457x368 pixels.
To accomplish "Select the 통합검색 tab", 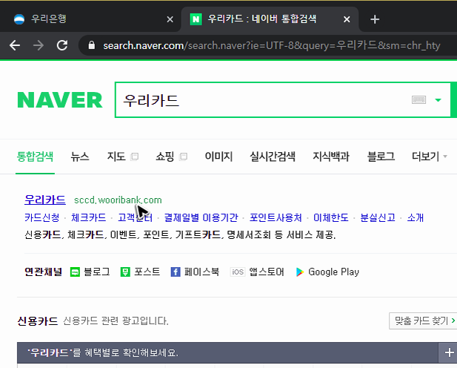I will pos(35,157).
